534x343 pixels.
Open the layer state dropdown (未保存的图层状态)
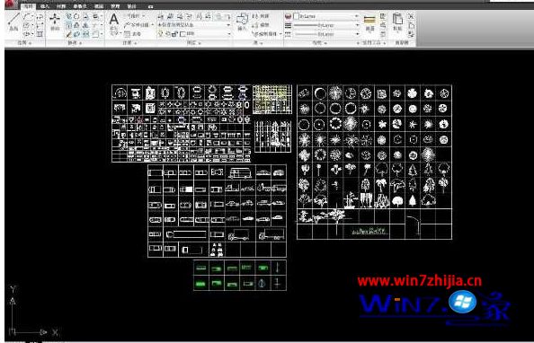pos(194,25)
